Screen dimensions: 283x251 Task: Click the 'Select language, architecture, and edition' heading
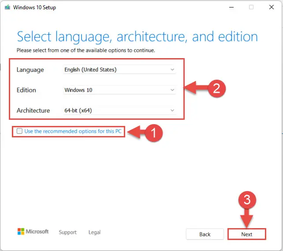point(137,37)
